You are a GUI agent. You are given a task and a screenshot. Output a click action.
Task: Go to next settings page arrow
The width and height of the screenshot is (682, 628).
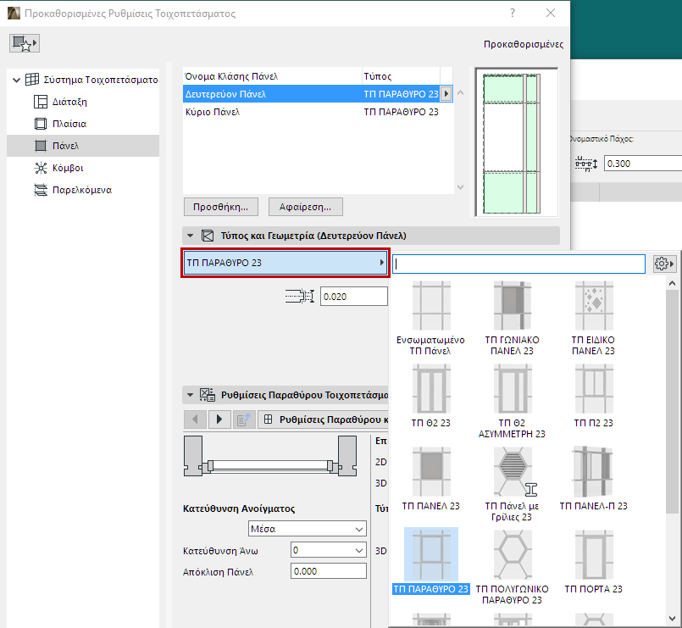219,420
